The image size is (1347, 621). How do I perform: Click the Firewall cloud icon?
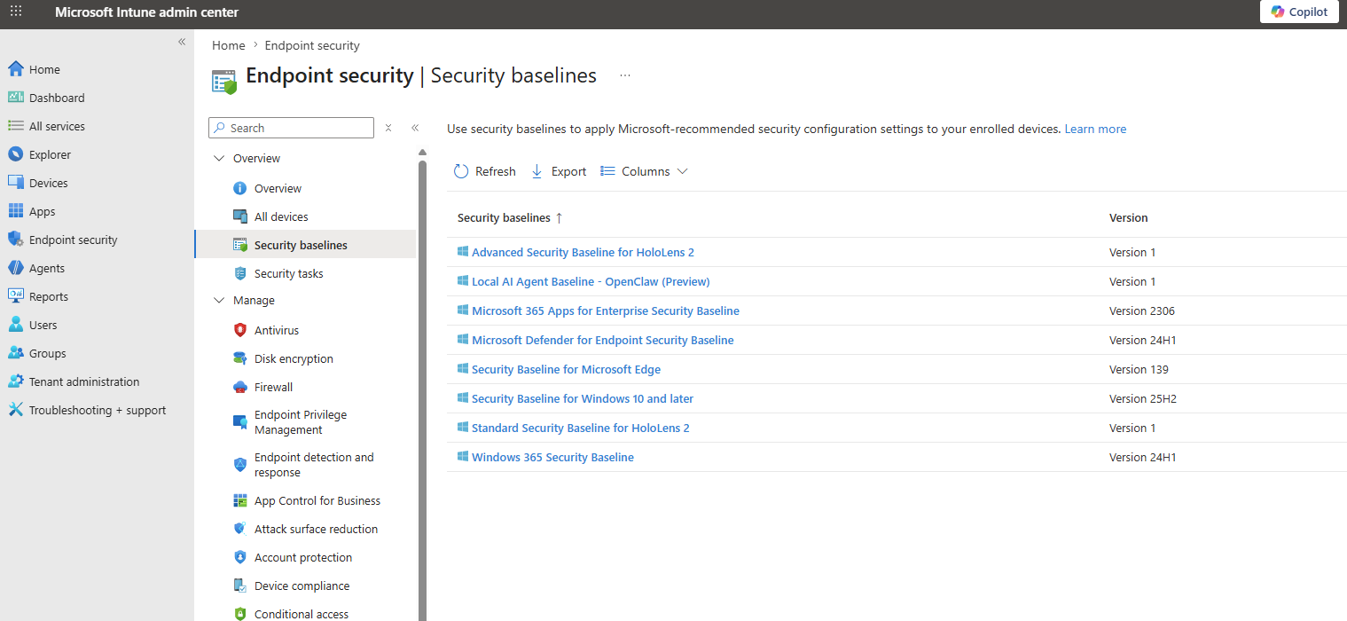pos(239,387)
